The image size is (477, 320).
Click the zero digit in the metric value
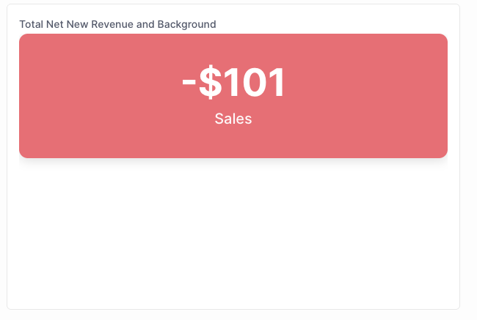(255, 82)
